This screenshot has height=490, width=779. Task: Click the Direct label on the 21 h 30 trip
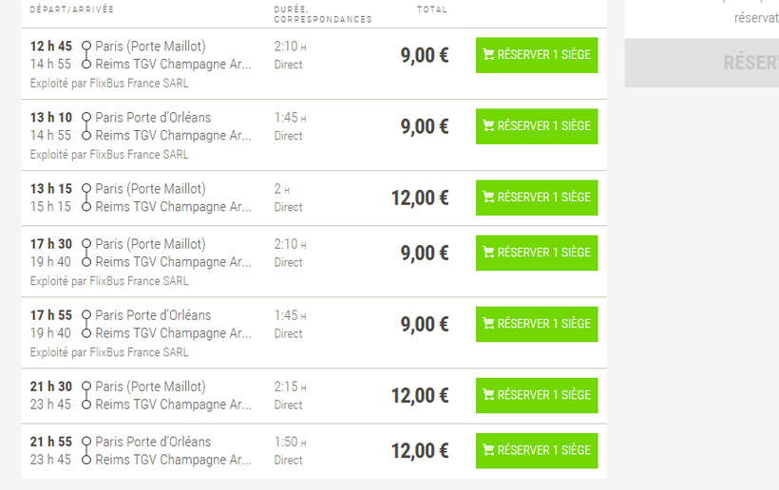click(288, 405)
